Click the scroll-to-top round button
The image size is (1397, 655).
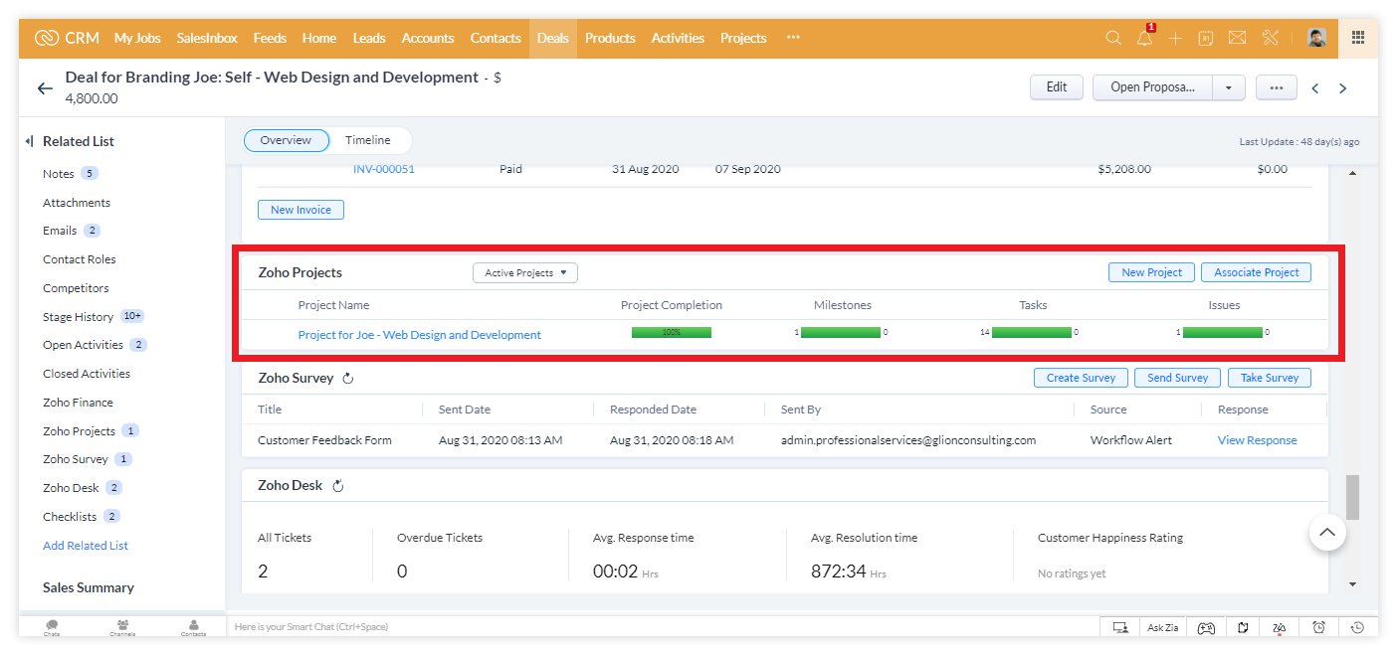[x=1327, y=533]
